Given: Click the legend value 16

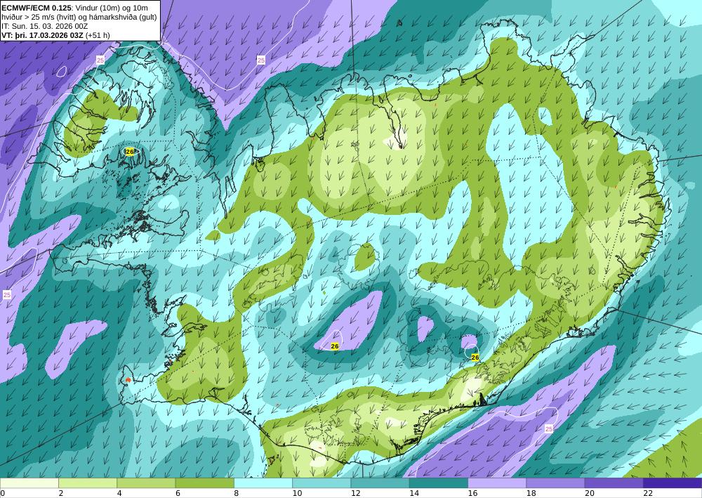Looking at the screenshot, I should point(472,494).
